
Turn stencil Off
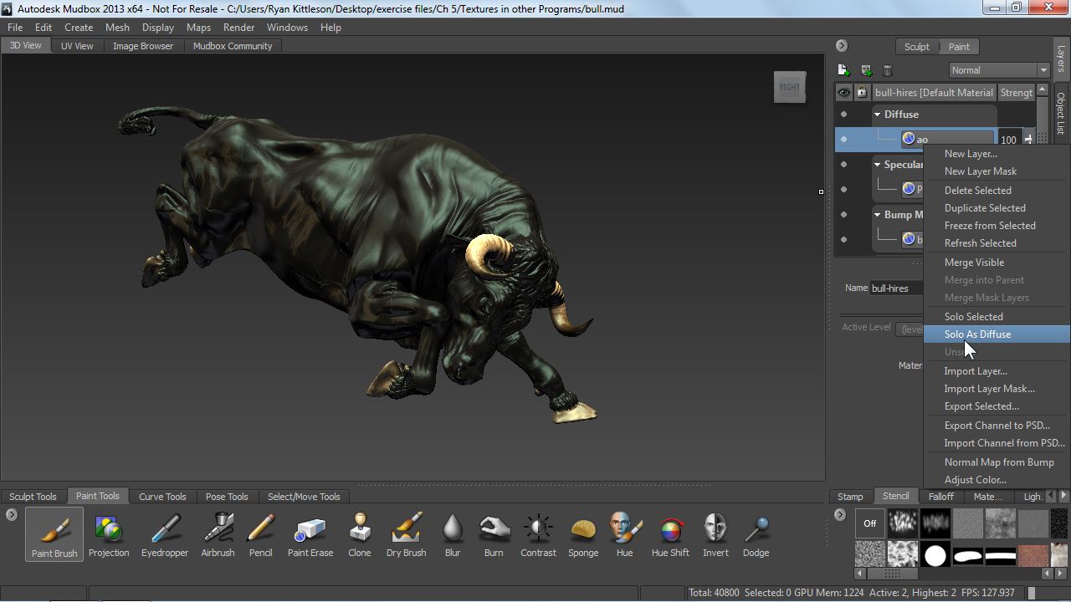click(870, 523)
